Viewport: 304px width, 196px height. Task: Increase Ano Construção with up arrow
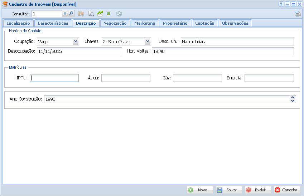pyautogui.click(x=293, y=97)
